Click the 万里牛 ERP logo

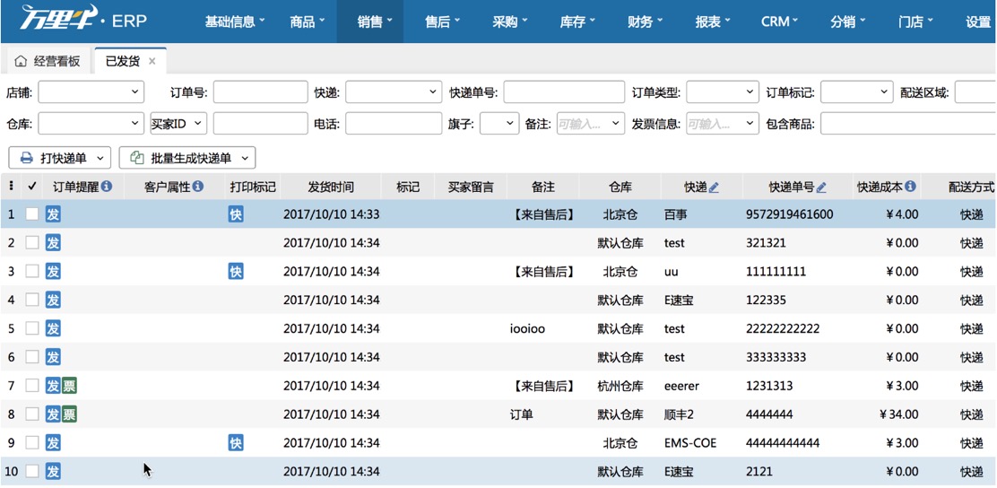point(83,19)
